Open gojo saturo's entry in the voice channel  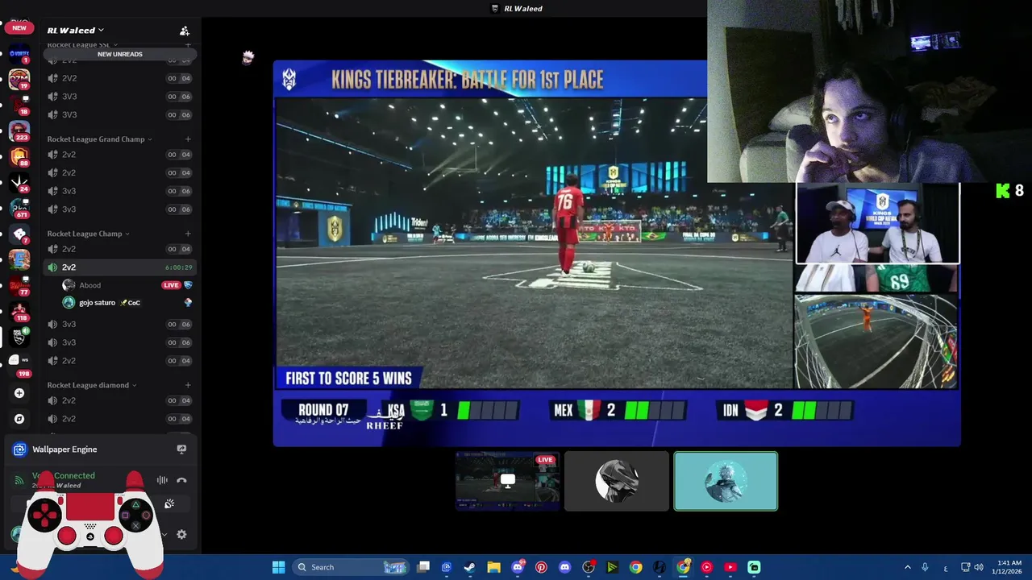[x=127, y=303]
